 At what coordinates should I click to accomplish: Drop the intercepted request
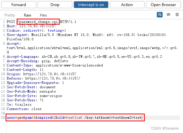point(55,5)
